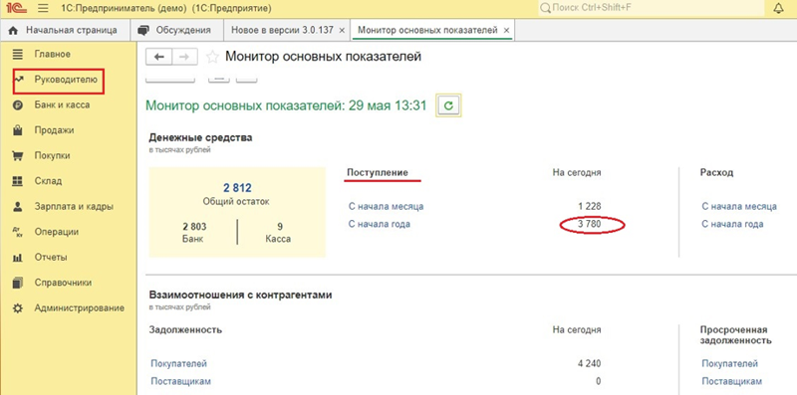797x395 pixels.
Task: Click the Расход С начала месяца link
Action: (739, 207)
